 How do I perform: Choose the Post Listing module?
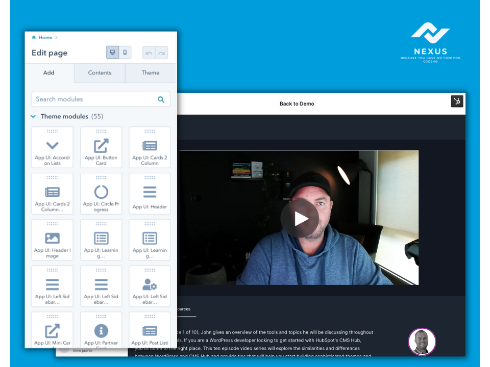[x=150, y=331]
